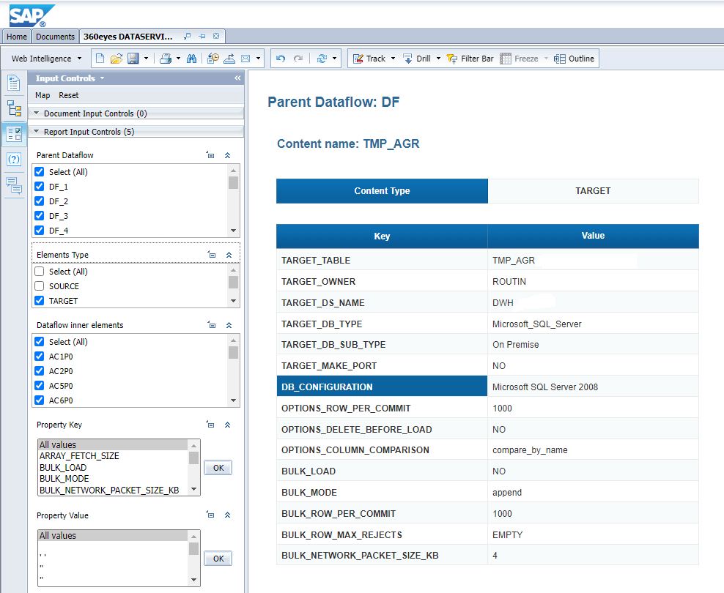Click the Refresh icon
Image resolution: width=724 pixels, height=593 pixels.
click(322, 59)
